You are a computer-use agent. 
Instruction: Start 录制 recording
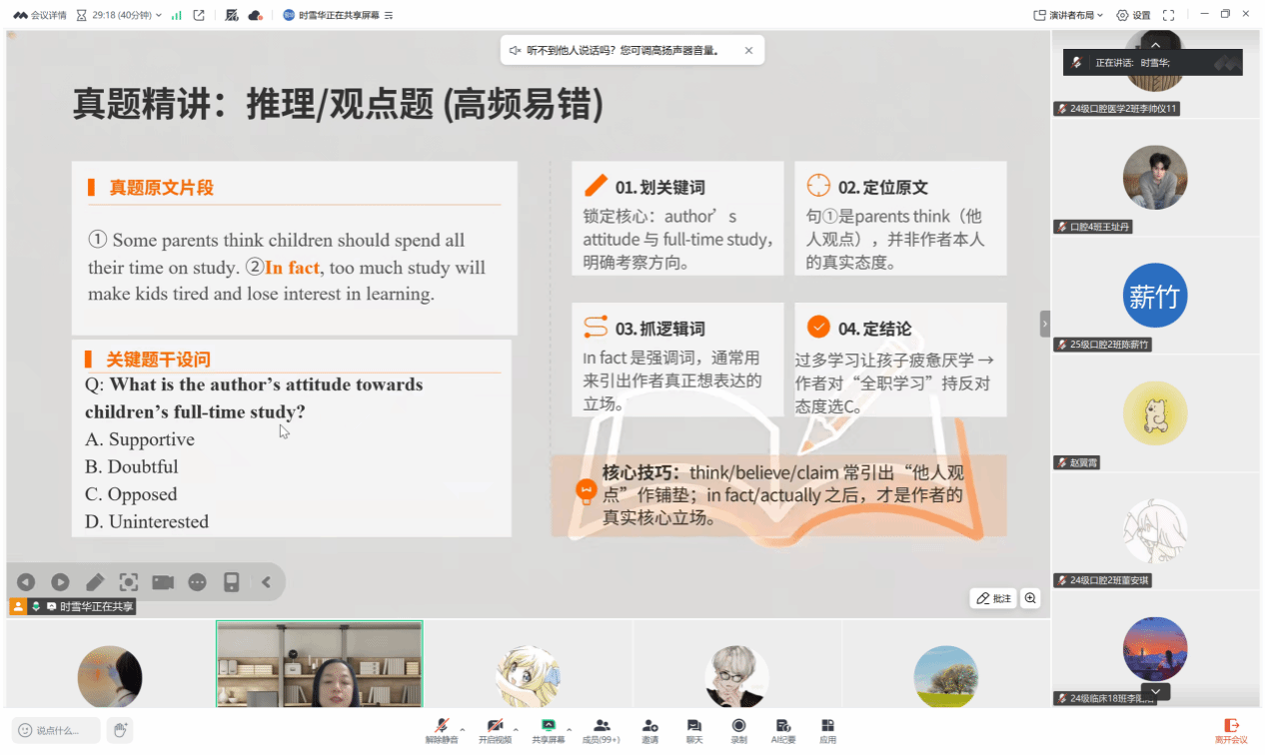tap(738, 731)
